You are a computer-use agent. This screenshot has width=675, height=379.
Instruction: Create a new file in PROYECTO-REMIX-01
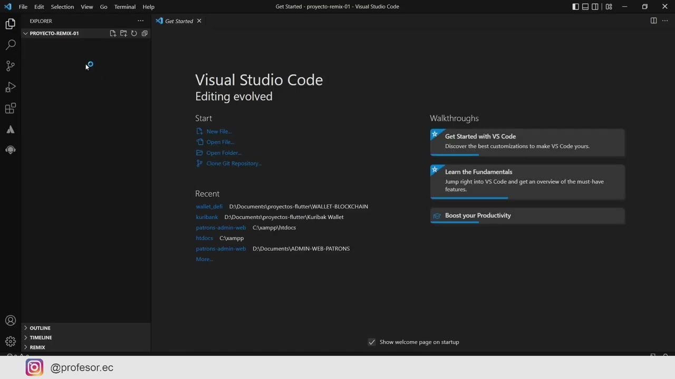pyautogui.click(x=113, y=33)
